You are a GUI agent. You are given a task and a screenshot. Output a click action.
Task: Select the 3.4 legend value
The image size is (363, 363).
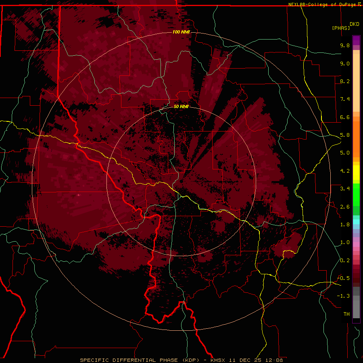(345, 189)
